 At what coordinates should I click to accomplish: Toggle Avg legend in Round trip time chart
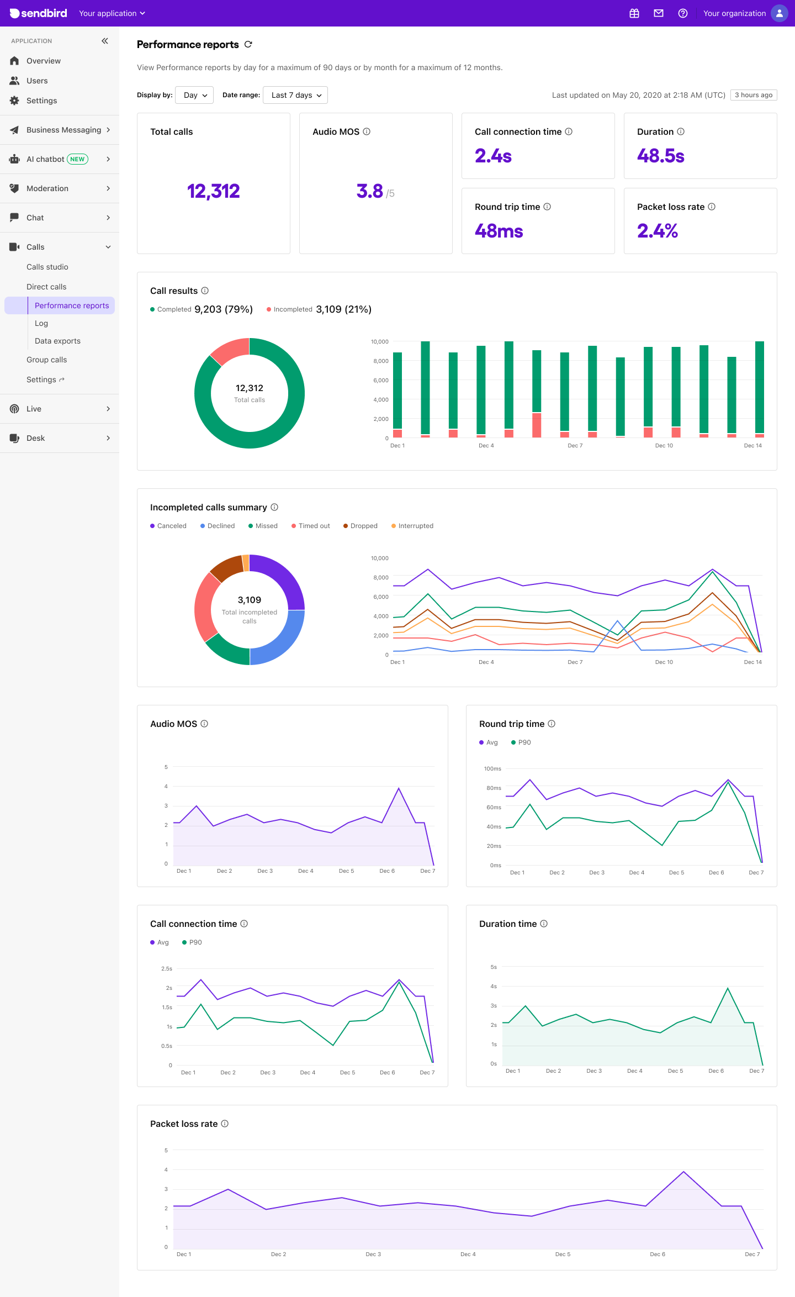pos(489,742)
